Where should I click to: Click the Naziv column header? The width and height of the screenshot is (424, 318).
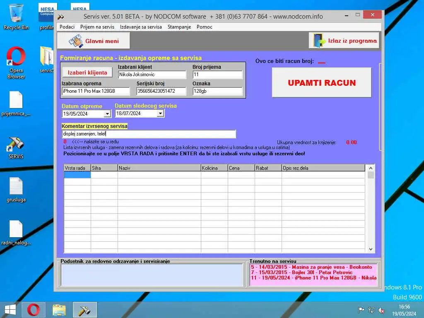(x=159, y=168)
